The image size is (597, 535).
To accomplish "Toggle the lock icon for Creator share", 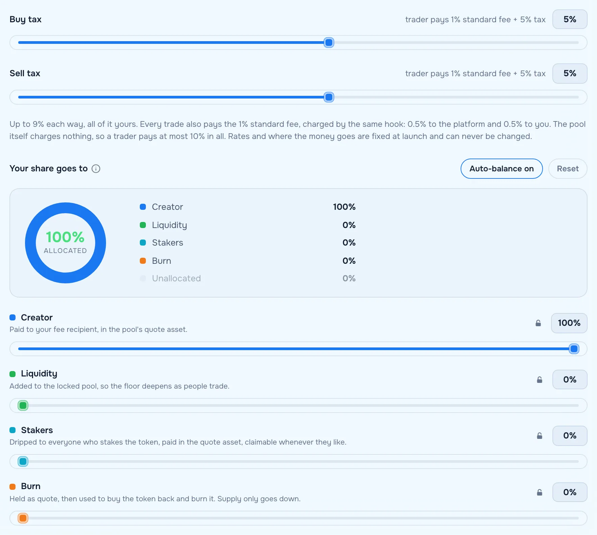I will (538, 323).
